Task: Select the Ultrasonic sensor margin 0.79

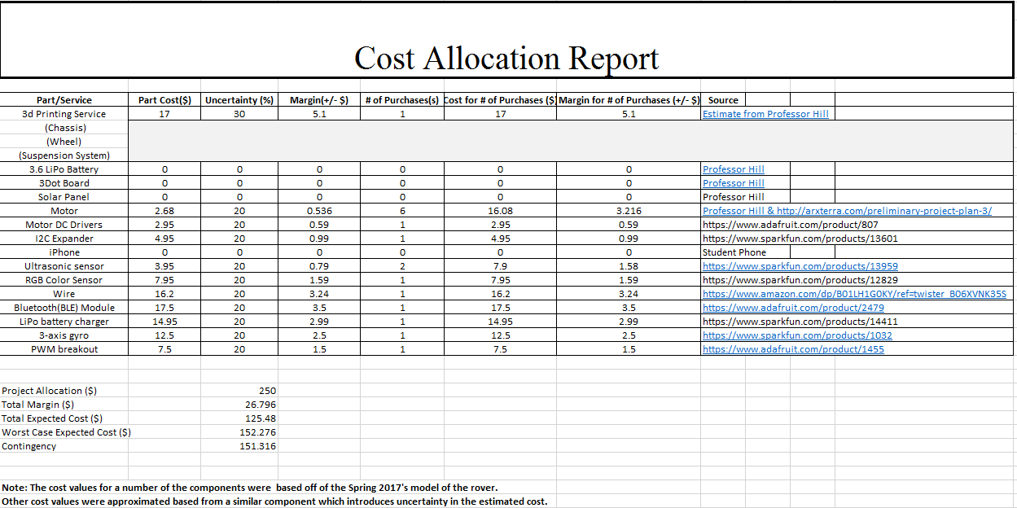Action: pyautogui.click(x=319, y=266)
